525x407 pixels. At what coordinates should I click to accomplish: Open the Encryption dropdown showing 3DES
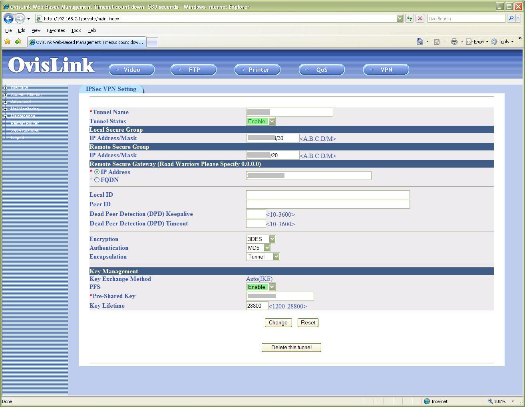(261, 239)
